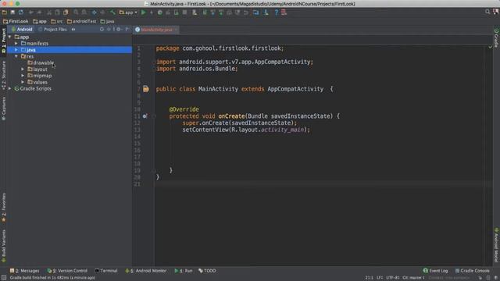
Task: Click the Cut scissors icon
Action: click(x=49, y=12)
